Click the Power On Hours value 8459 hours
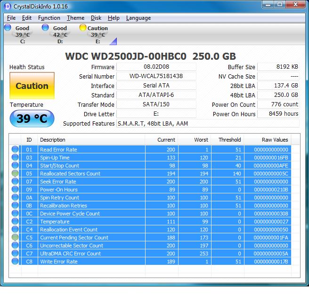The width and height of the screenshot is (309, 294). [x=278, y=114]
